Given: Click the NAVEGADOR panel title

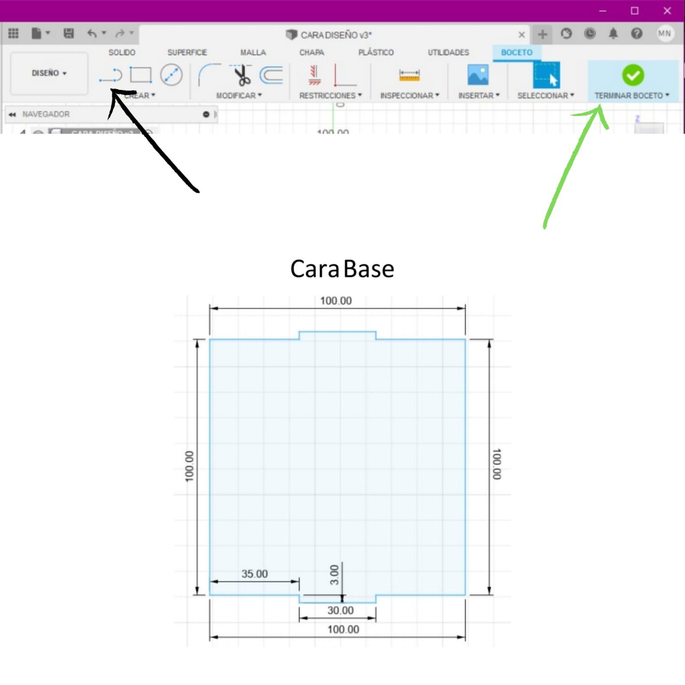Looking at the screenshot, I should (46, 114).
